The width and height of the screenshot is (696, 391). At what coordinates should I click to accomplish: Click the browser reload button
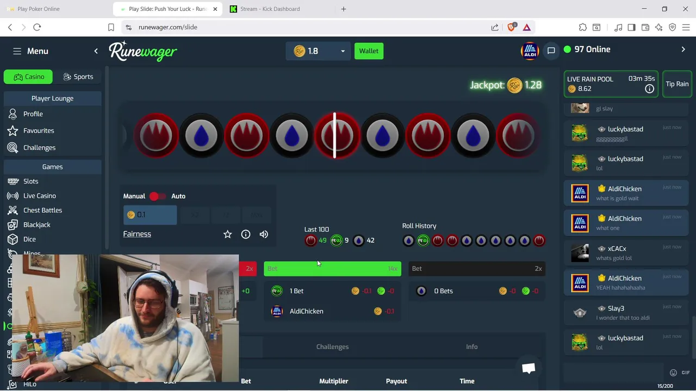(37, 27)
